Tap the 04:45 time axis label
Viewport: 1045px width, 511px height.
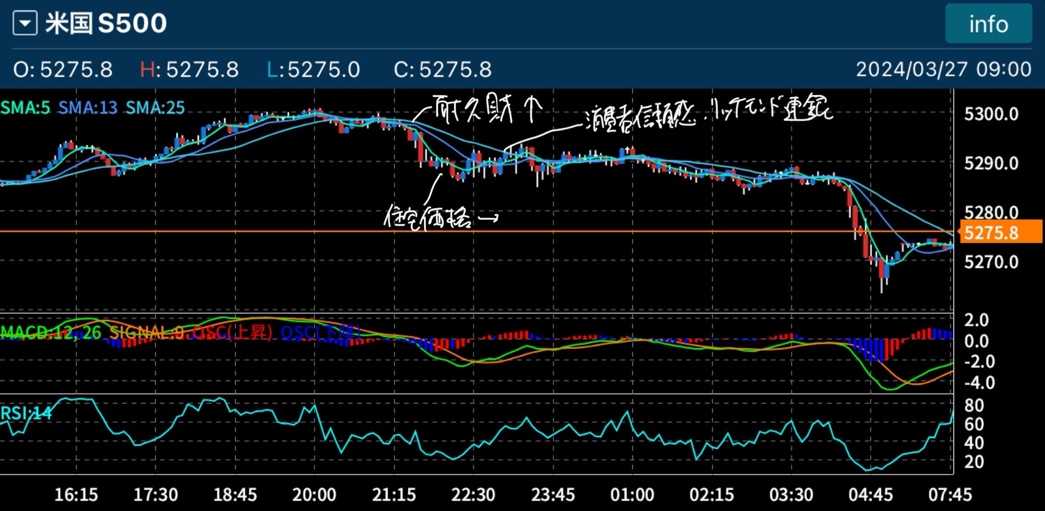pos(870,494)
